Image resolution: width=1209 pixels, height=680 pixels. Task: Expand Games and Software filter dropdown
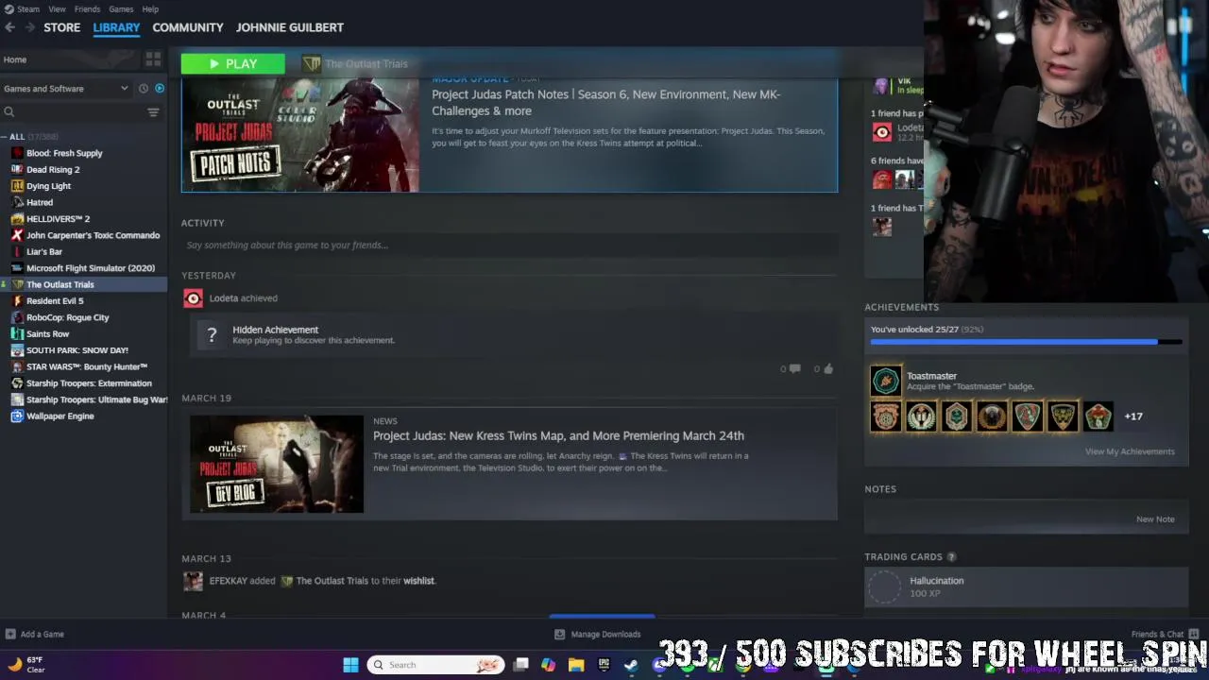point(66,89)
